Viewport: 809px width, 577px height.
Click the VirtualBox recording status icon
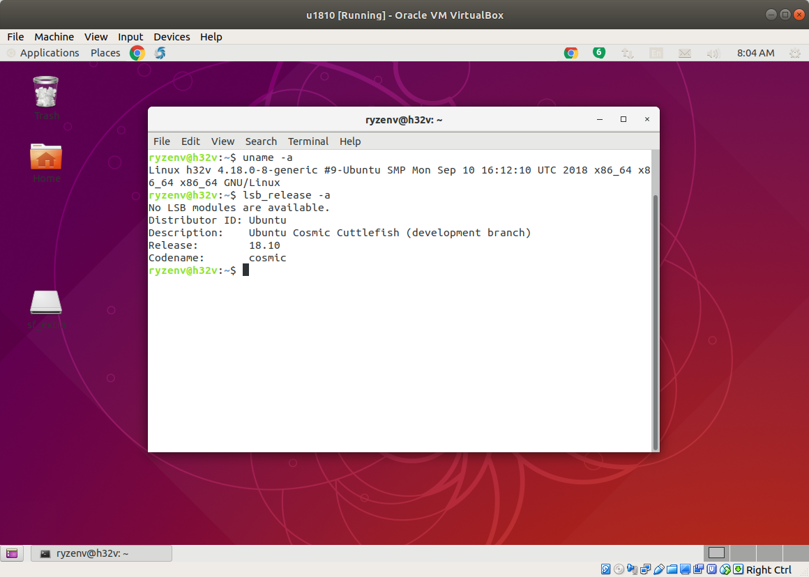(x=699, y=569)
